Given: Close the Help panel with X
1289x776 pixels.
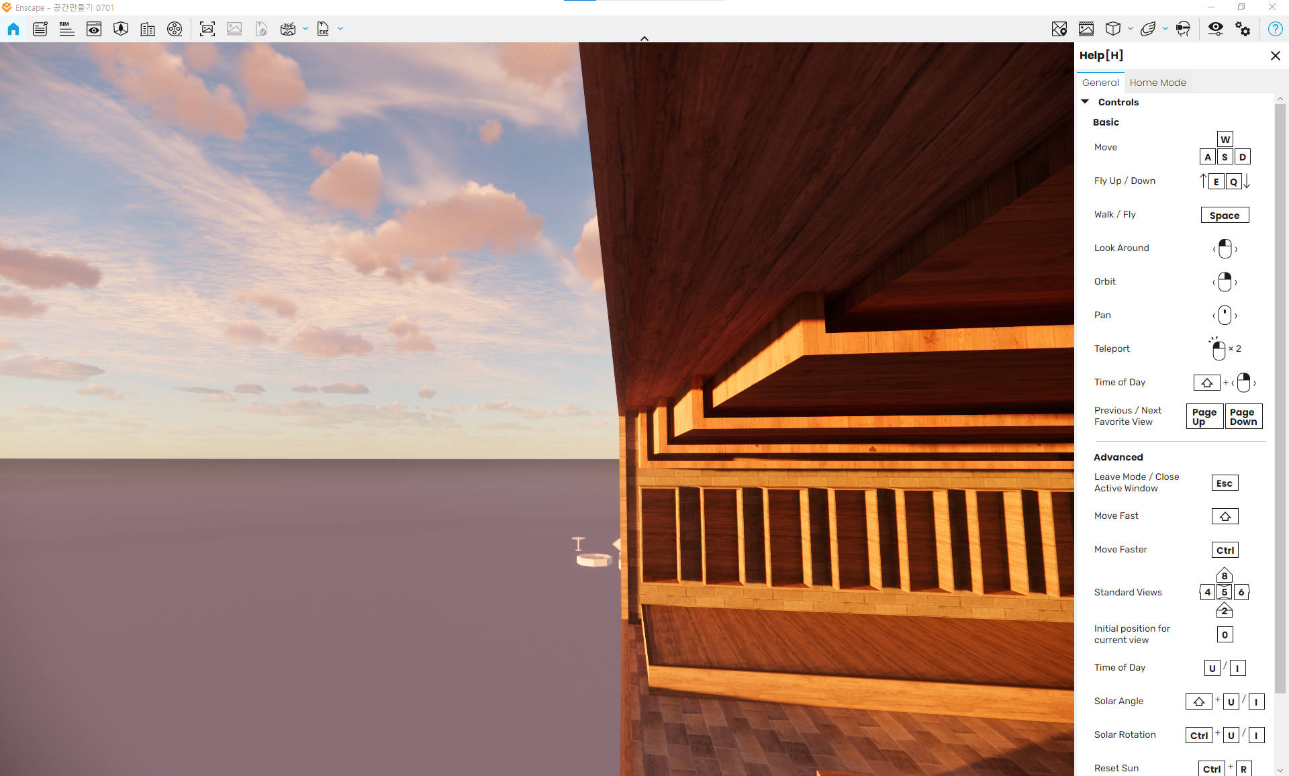Looking at the screenshot, I should pyautogui.click(x=1276, y=56).
